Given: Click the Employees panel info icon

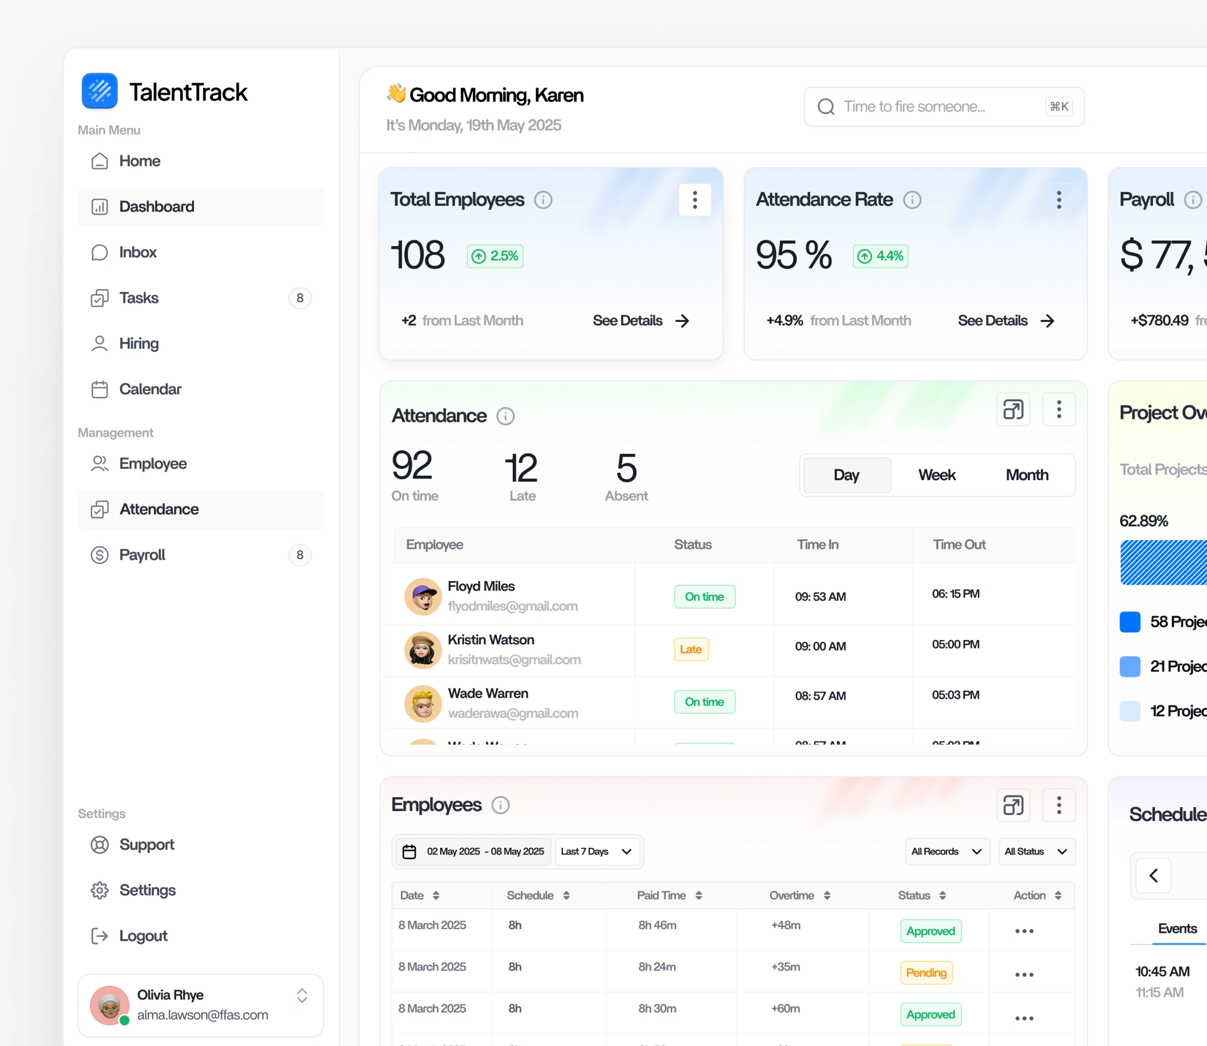Looking at the screenshot, I should (500, 805).
